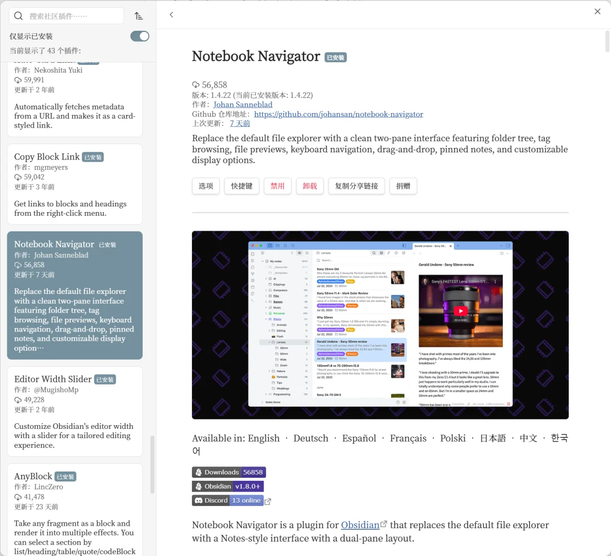Click the donate button
The height and width of the screenshot is (556, 611).
tap(403, 186)
